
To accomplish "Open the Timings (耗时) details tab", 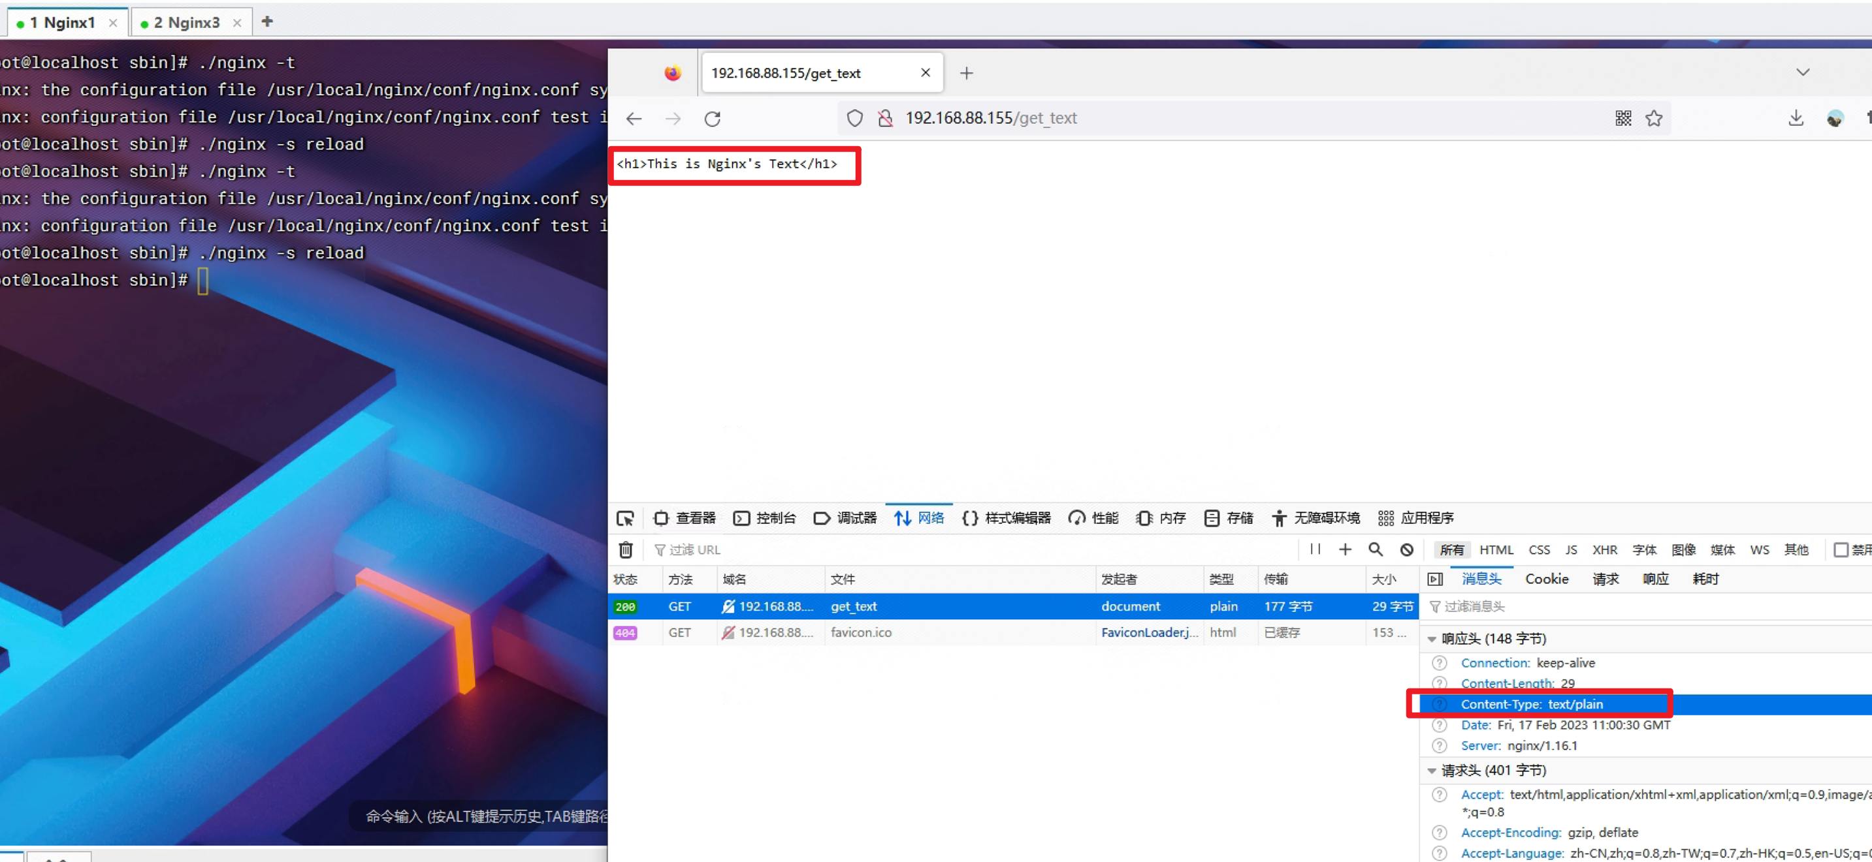I will tap(1705, 579).
